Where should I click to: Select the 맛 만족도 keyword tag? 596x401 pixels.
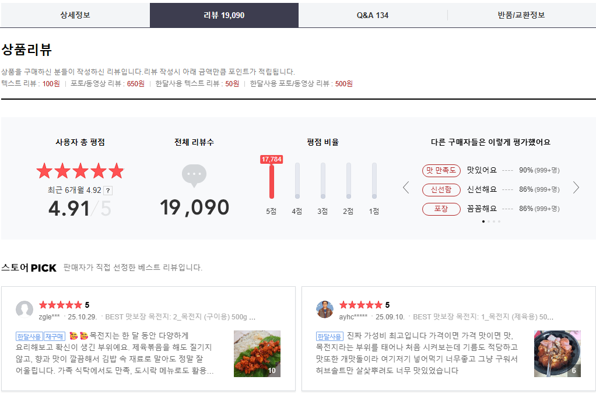441,170
